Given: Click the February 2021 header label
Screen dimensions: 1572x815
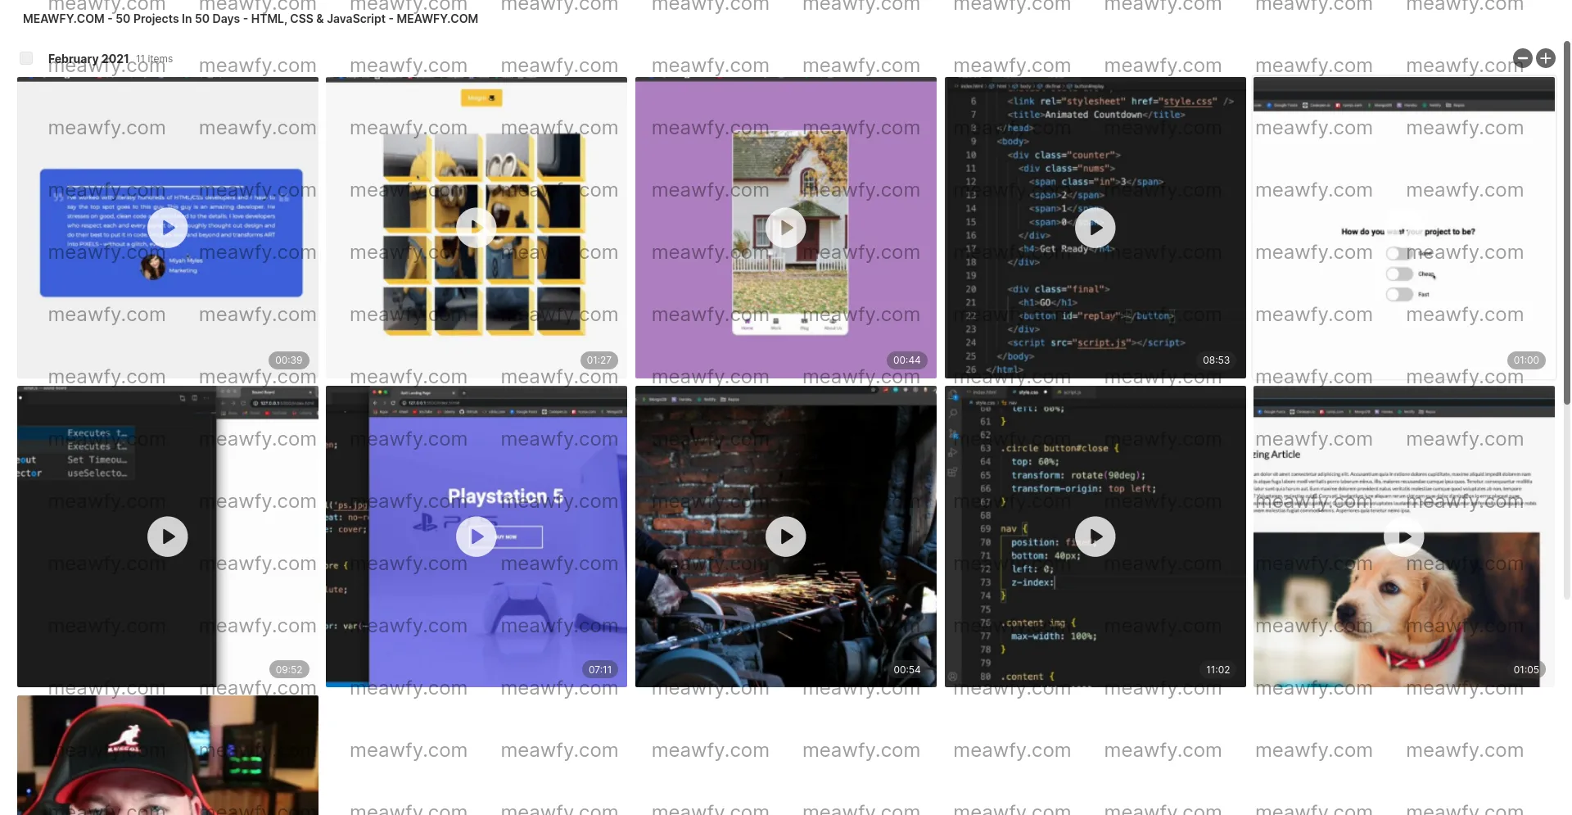Looking at the screenshot, I should 88,58.
